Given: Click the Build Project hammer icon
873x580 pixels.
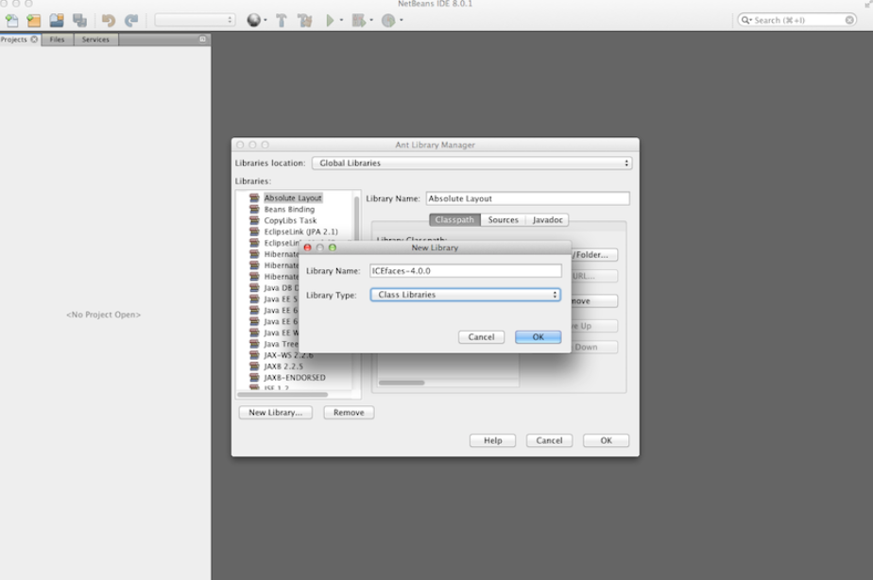Looking at the screenshot, I should [x=282, y=20].
